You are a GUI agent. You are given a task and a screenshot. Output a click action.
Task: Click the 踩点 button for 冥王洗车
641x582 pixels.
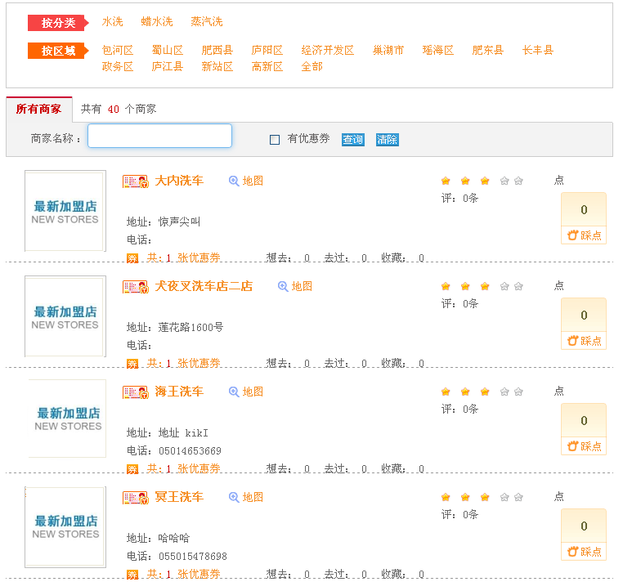point(584,552)
